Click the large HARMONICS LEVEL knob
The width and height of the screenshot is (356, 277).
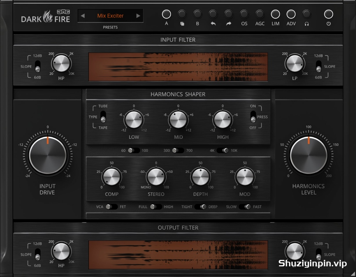click(309, 155)
